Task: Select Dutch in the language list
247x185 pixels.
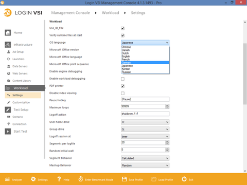Action: point(145,53)
